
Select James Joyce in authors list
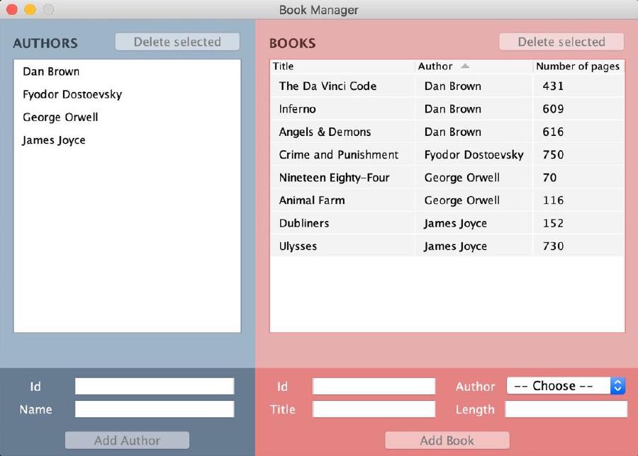tap(54, 140)
